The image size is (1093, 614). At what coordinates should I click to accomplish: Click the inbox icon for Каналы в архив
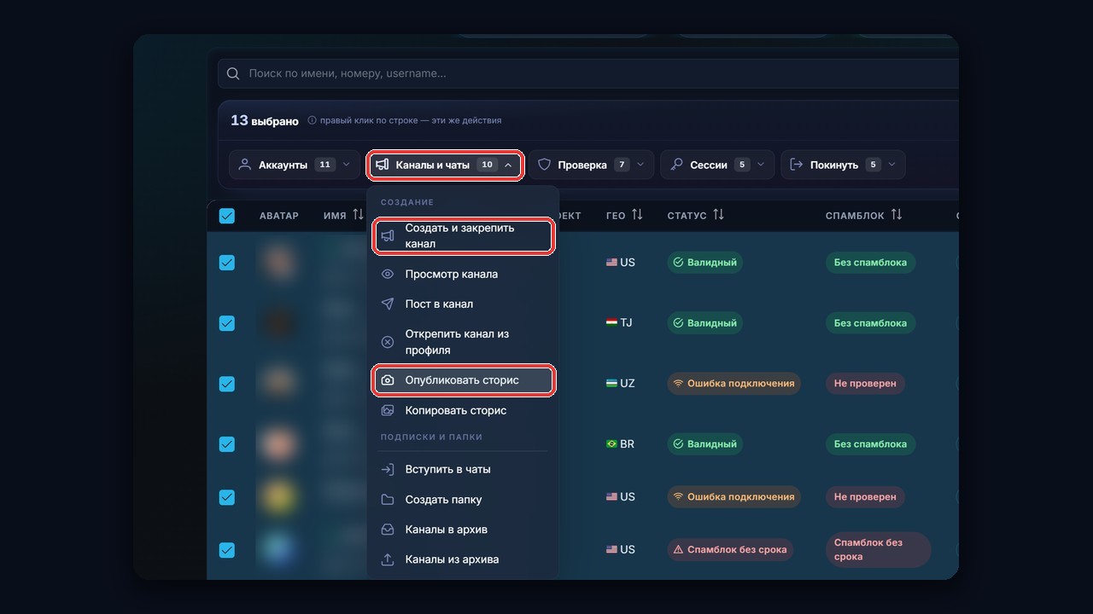[x=388, y=530]
